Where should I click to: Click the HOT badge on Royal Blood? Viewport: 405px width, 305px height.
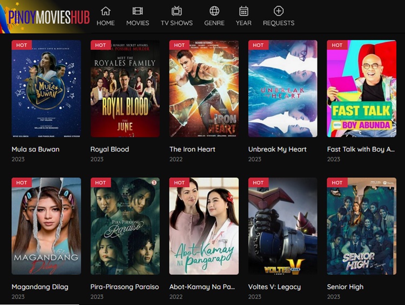100,45
